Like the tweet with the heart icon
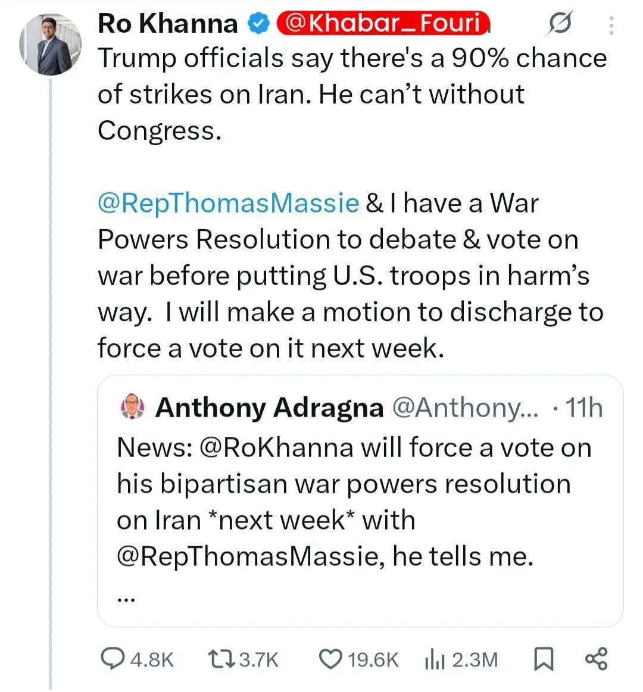The height and width of the screenshot is (692, 643). coord(331,659)
